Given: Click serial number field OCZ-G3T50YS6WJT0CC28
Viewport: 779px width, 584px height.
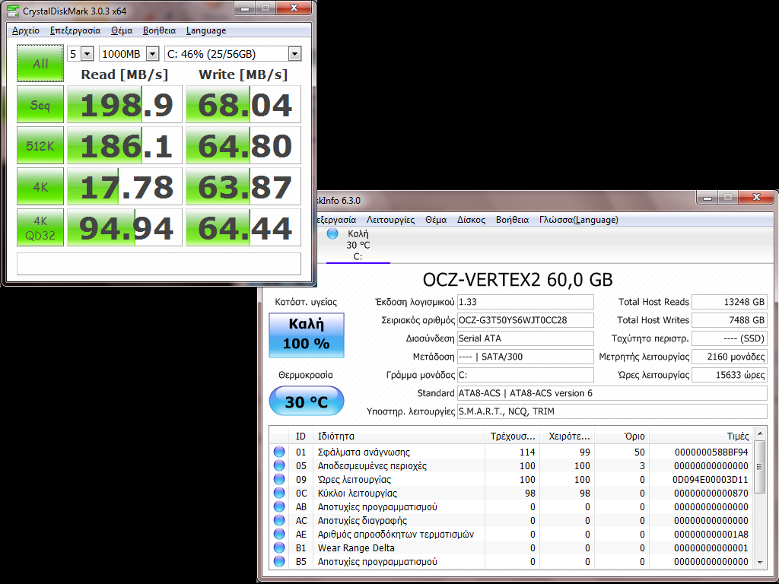Looking at the screenshot, I should point(525,320).
